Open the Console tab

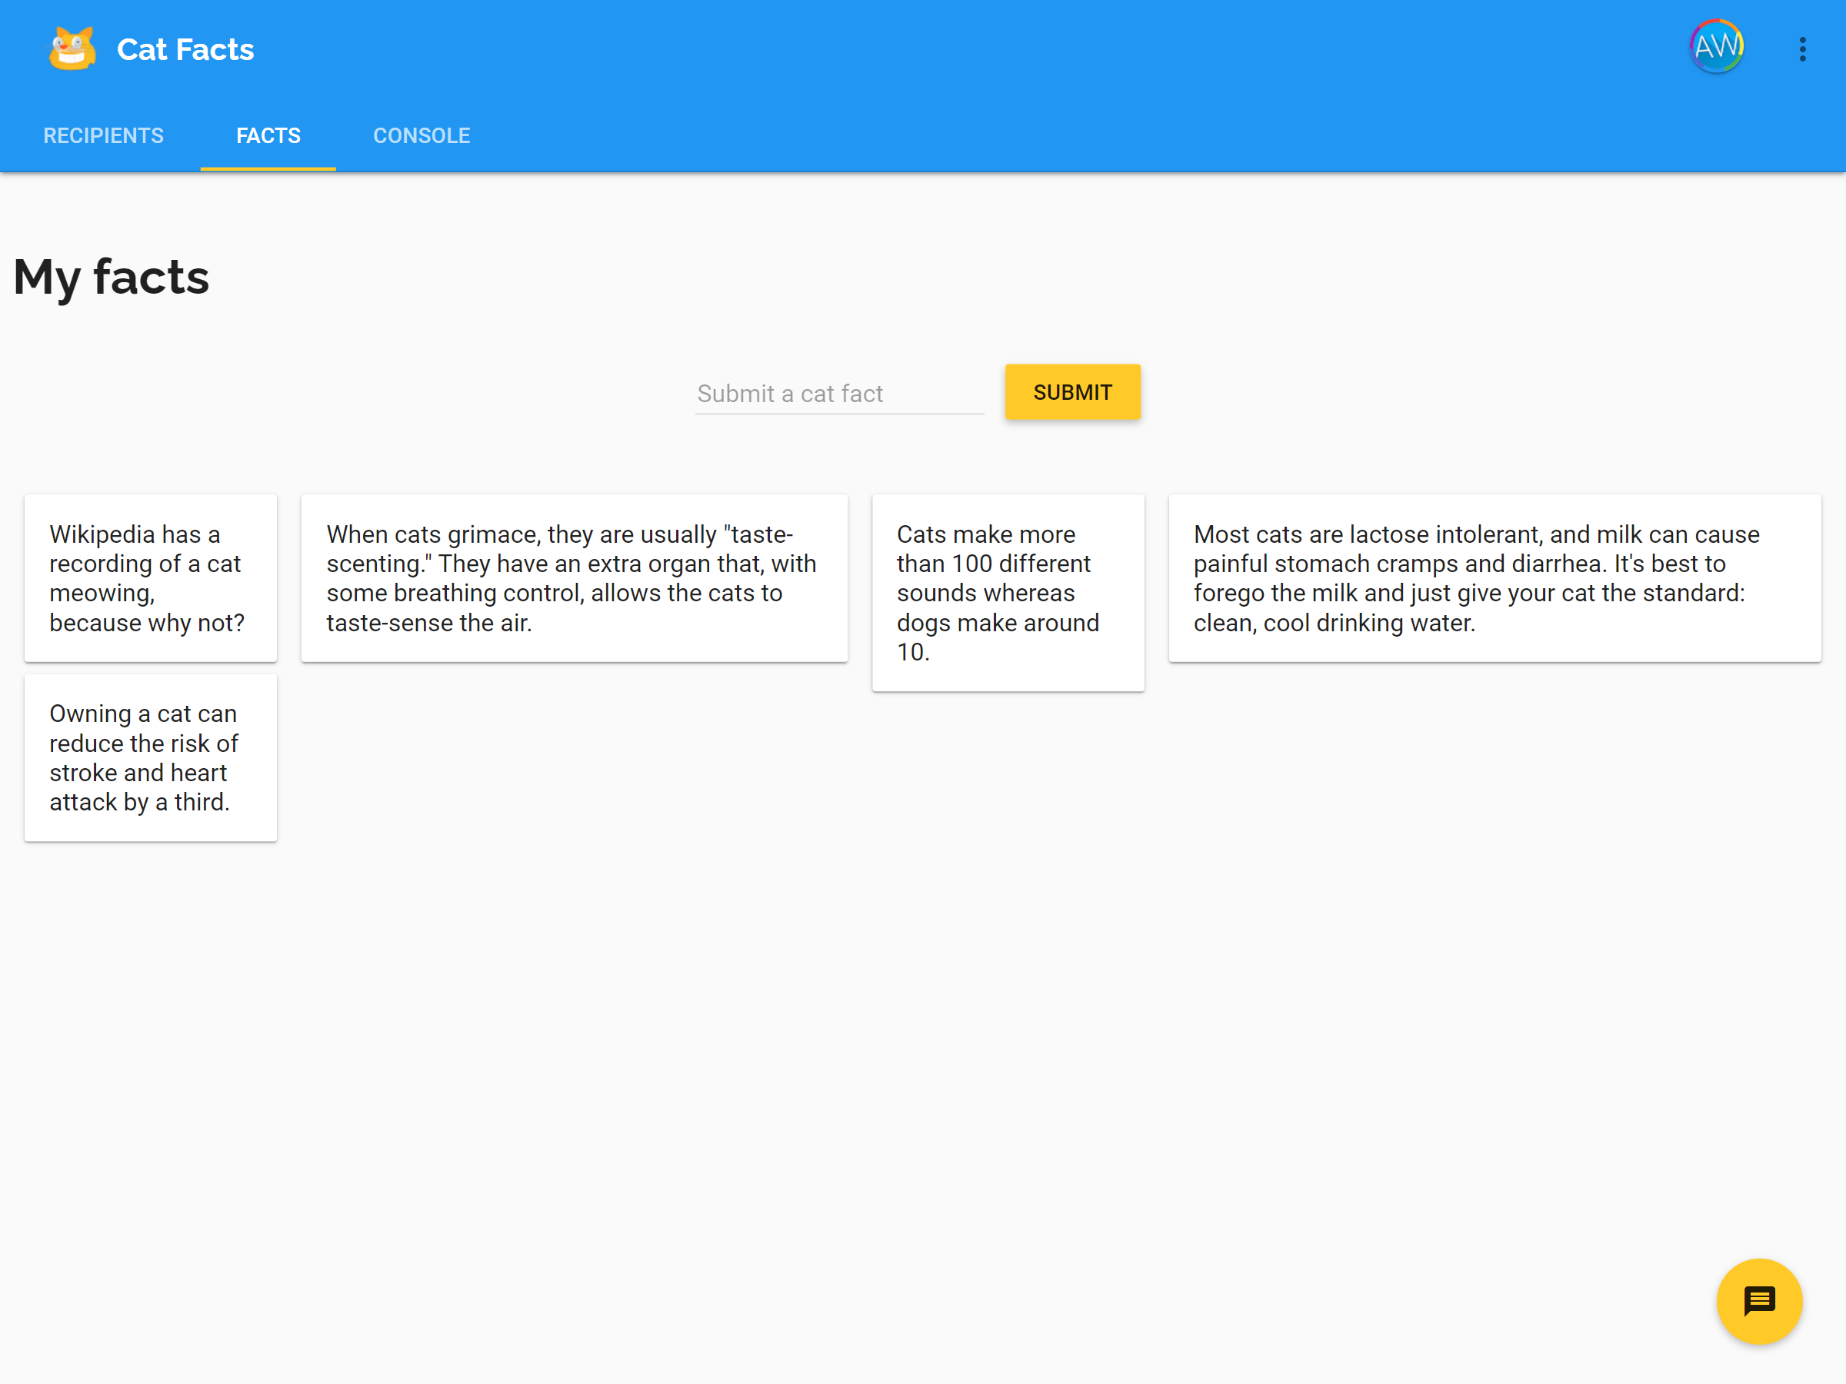pyautogui.click(x=422, y=136)
